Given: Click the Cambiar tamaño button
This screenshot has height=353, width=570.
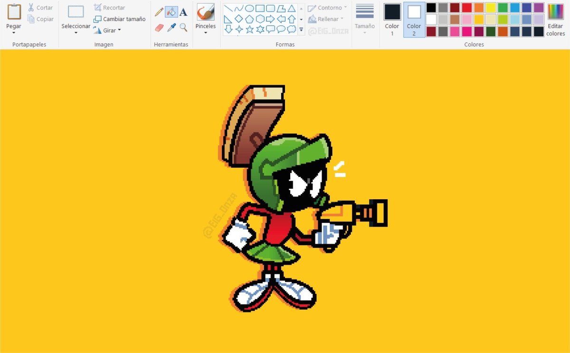Looking at the screenshot, I should (119, 19).
